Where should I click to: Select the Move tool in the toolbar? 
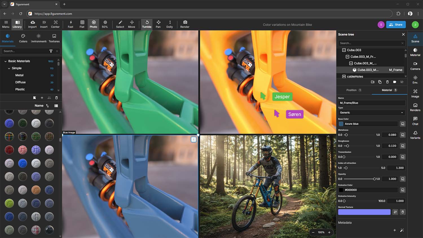coord(131,24)
